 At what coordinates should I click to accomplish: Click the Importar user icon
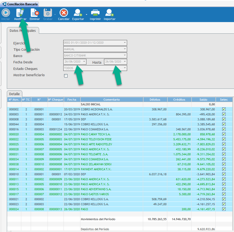[109, 13]
